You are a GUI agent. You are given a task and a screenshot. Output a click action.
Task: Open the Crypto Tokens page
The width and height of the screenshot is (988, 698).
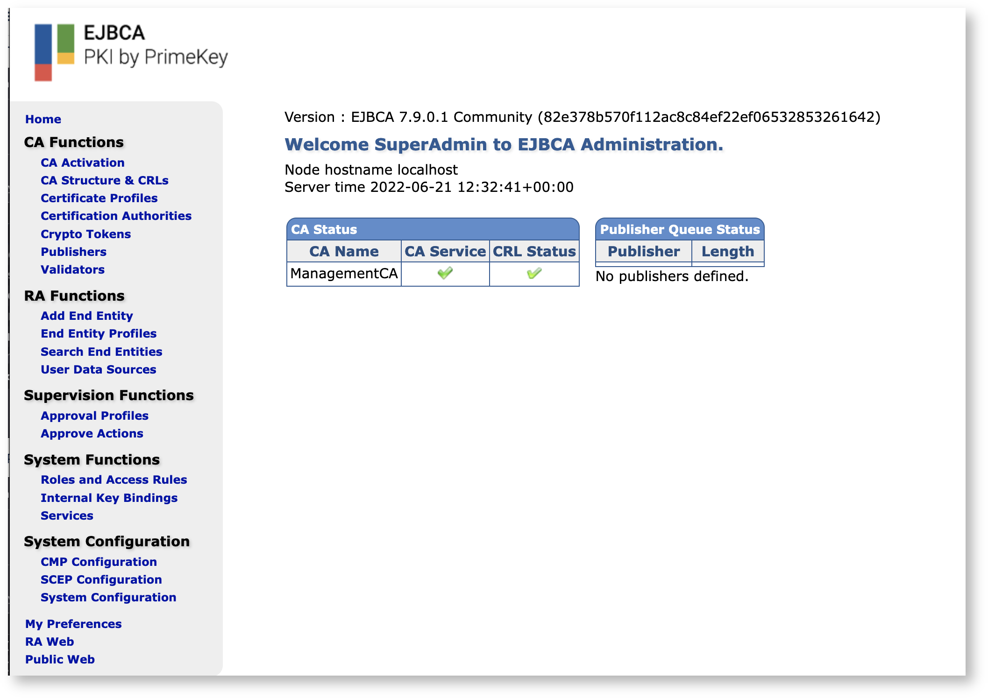pyautogui.click(x=85, y=234)
